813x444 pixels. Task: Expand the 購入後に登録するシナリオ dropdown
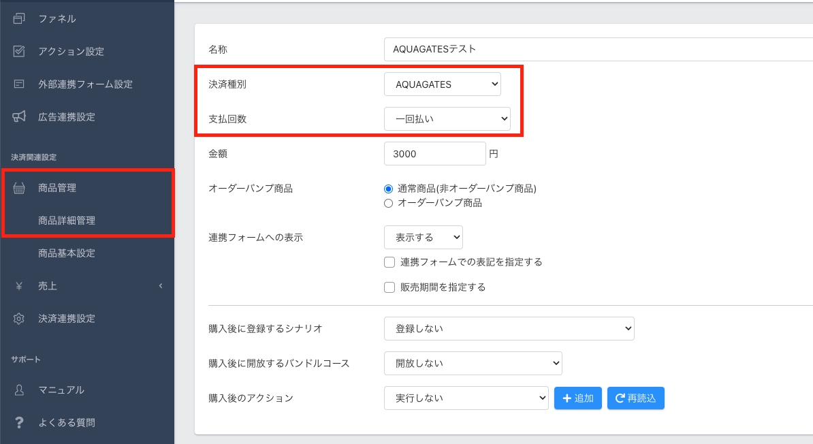coord(509,328)
